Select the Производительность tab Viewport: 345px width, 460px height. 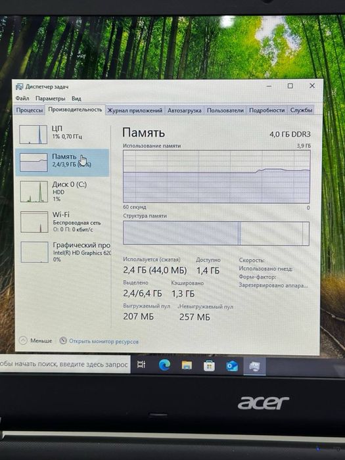click(x=75, y=110)
